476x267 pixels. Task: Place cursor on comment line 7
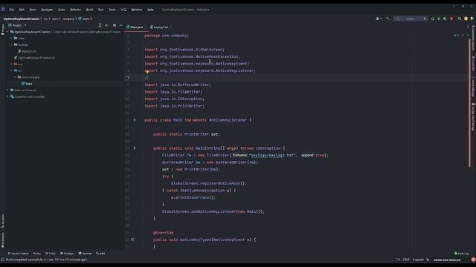tap(147, 78)
